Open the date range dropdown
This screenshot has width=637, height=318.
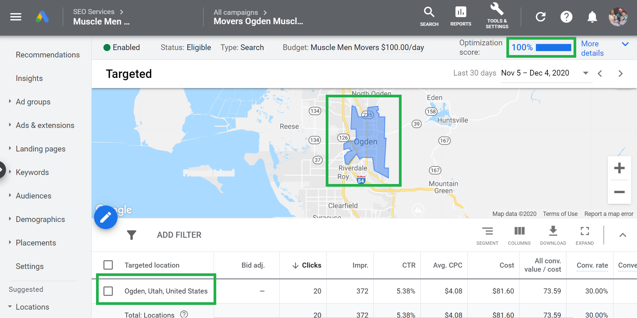[x=585, y=73]
